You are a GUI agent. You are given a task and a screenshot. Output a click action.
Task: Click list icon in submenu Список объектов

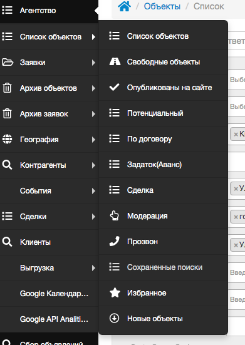[115, 36]
